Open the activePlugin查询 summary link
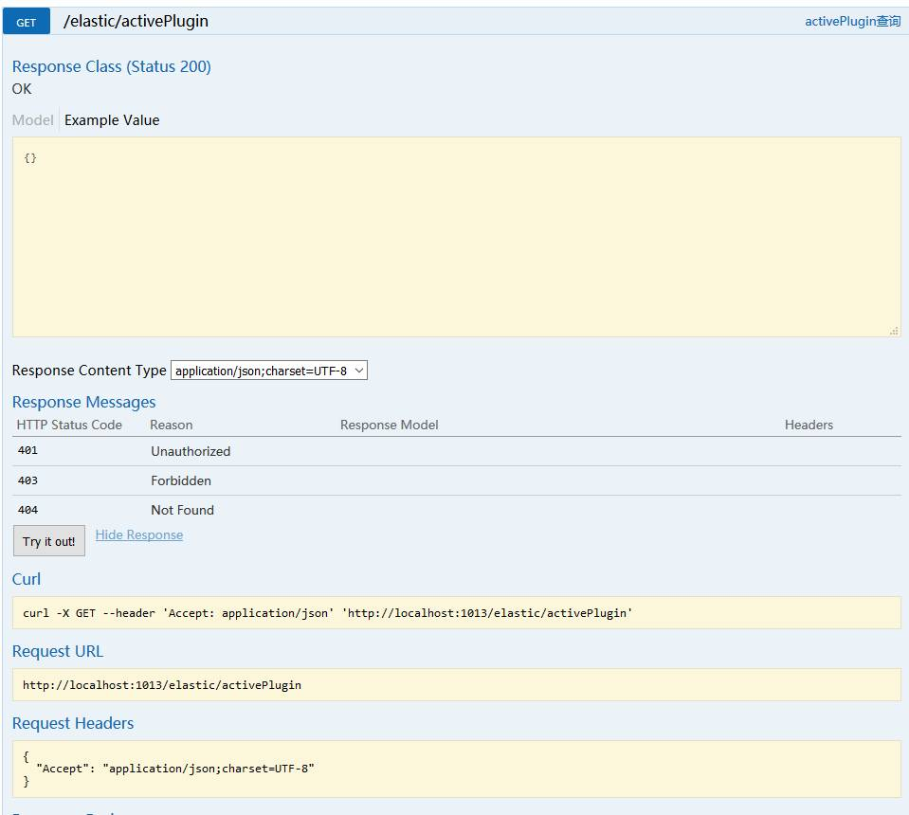 click(852, 21)
